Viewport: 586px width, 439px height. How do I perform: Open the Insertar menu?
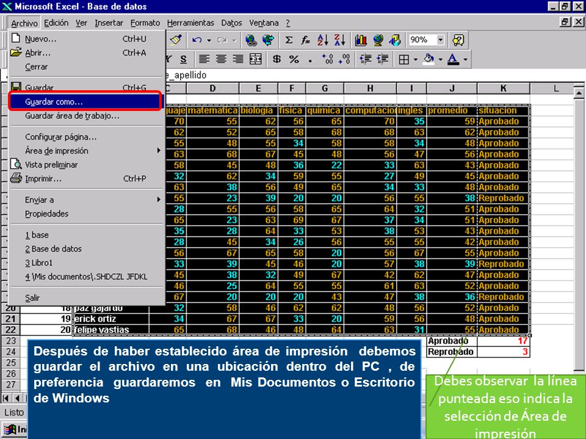coord(109,23)
